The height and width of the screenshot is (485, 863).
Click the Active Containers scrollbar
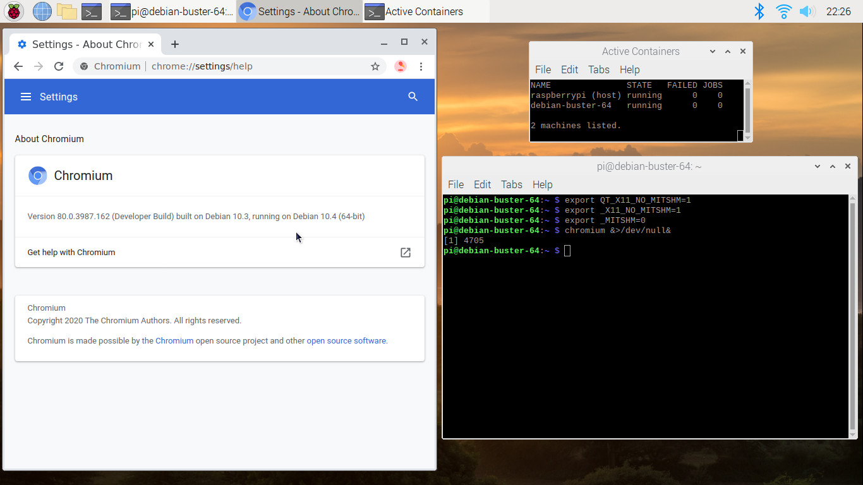[x=748, y=111]
